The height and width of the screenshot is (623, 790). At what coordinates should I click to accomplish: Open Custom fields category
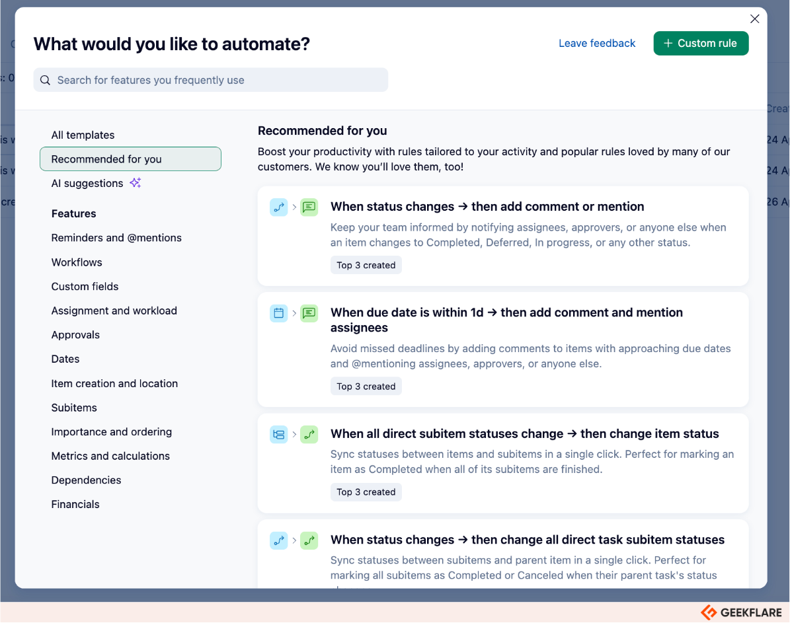click(85, 287)
